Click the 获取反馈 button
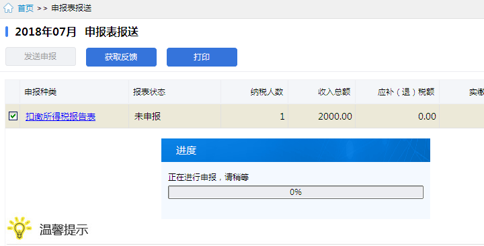The height and width of the screenshot is (246, 484). coord(121,57)
